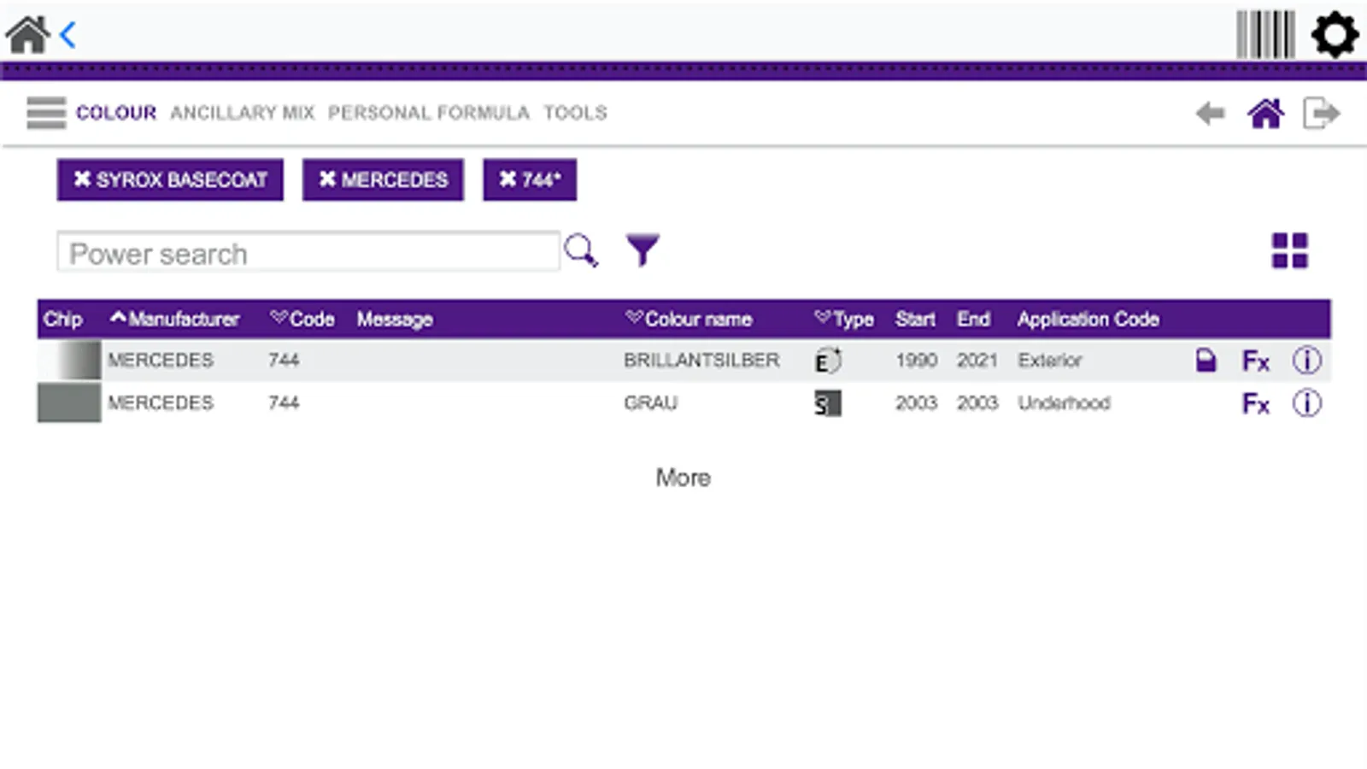Viewport: 1367px width, 769px height.
Task: Open settings gear
Action: (1335, 35)
